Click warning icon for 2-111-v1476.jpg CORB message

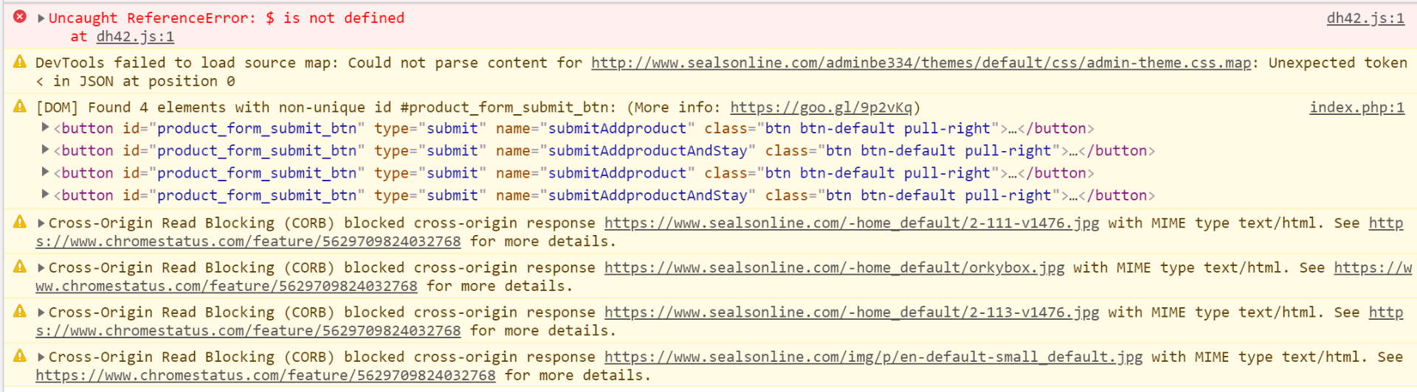click(20, 222)
